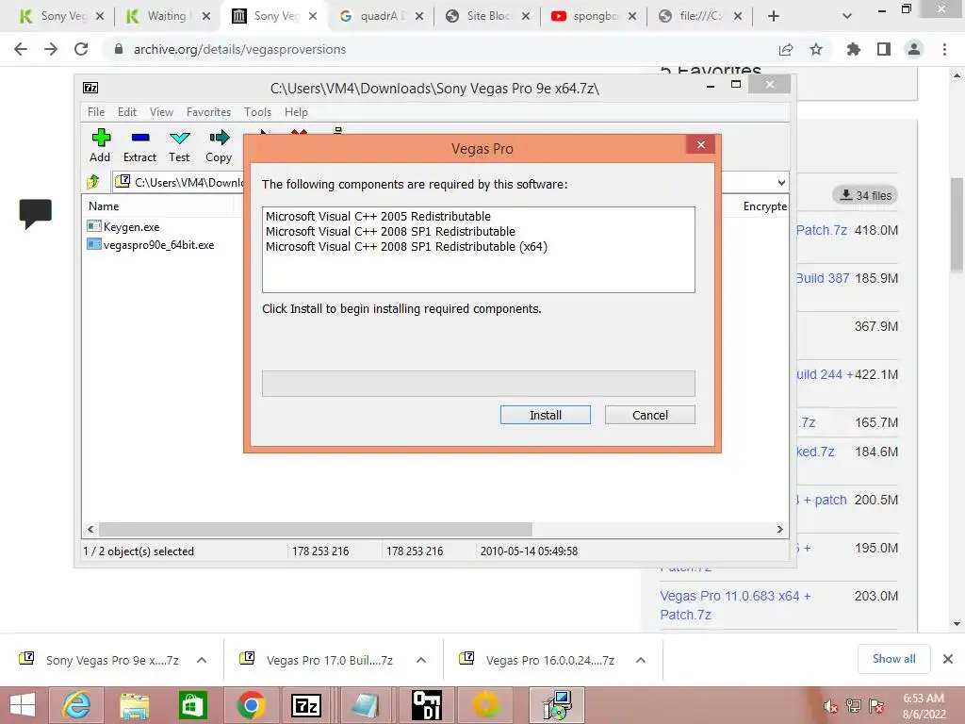Open Windows Start button
The width and height of the screenshot is (965, 724).
[23, 705]
